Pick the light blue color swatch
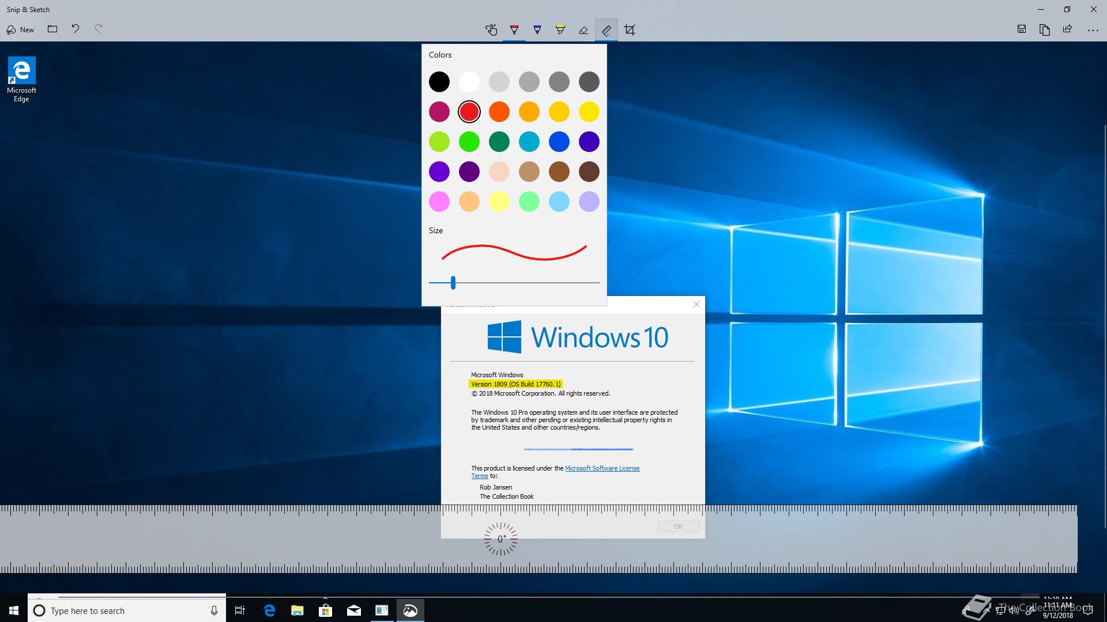1107x622 pixels. tap(559, 202)
